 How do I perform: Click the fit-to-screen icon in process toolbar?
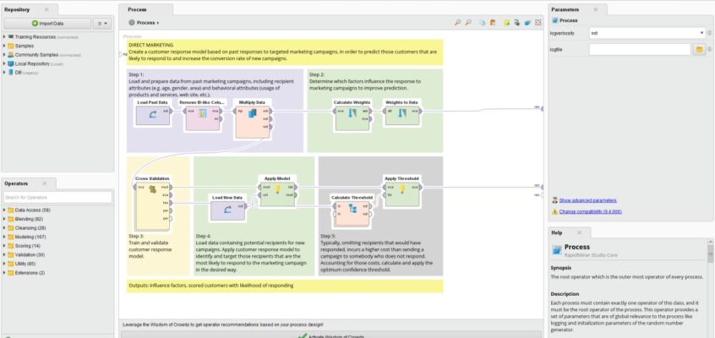click(538, 22)
